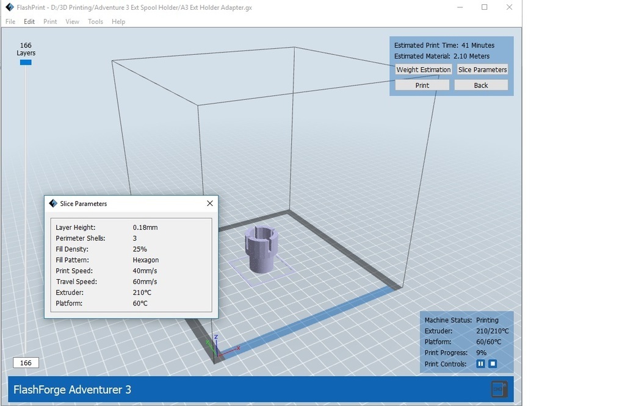Open the Help menu

click(x=117, y=21)
